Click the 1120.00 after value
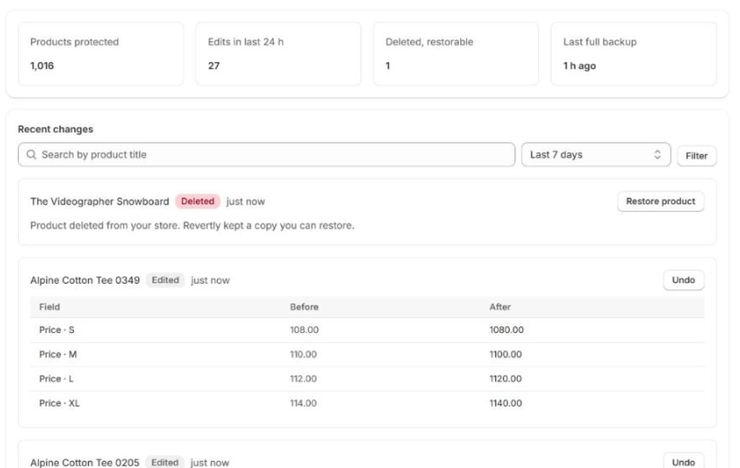 coord(505,379)
